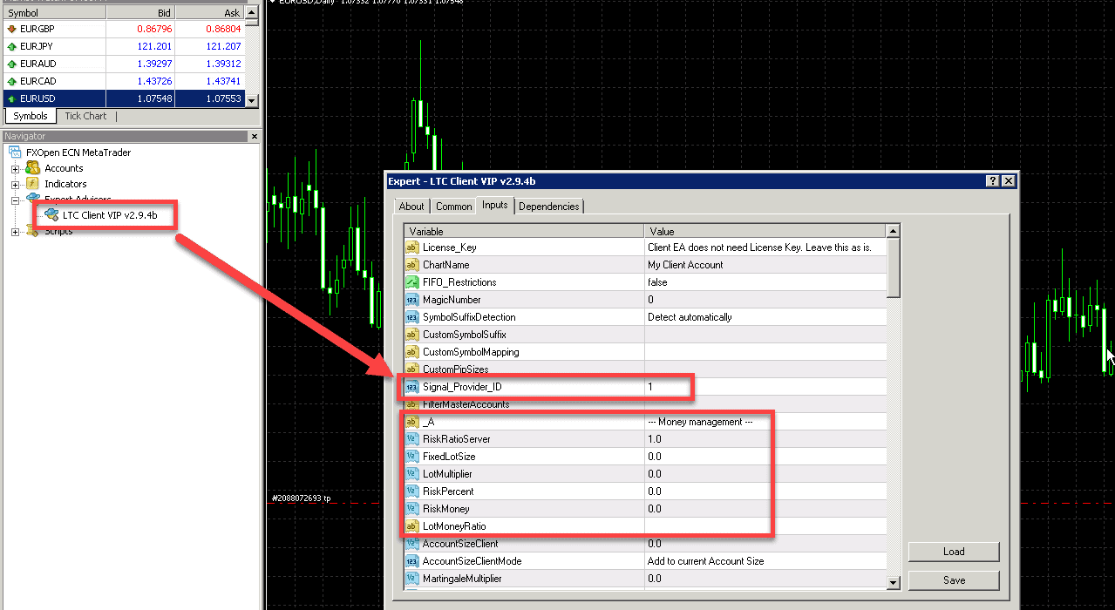The height and width of the screenshot is (610, 1115).
Task: Click the EURAUD up-arrow icon
Action: click(x=11, y=64)
